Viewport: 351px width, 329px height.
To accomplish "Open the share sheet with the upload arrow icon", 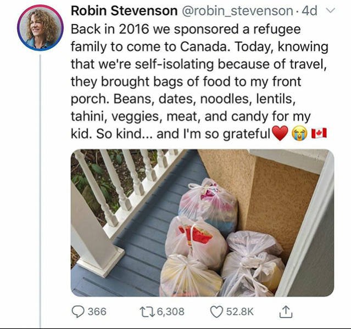I will point(286,312).
